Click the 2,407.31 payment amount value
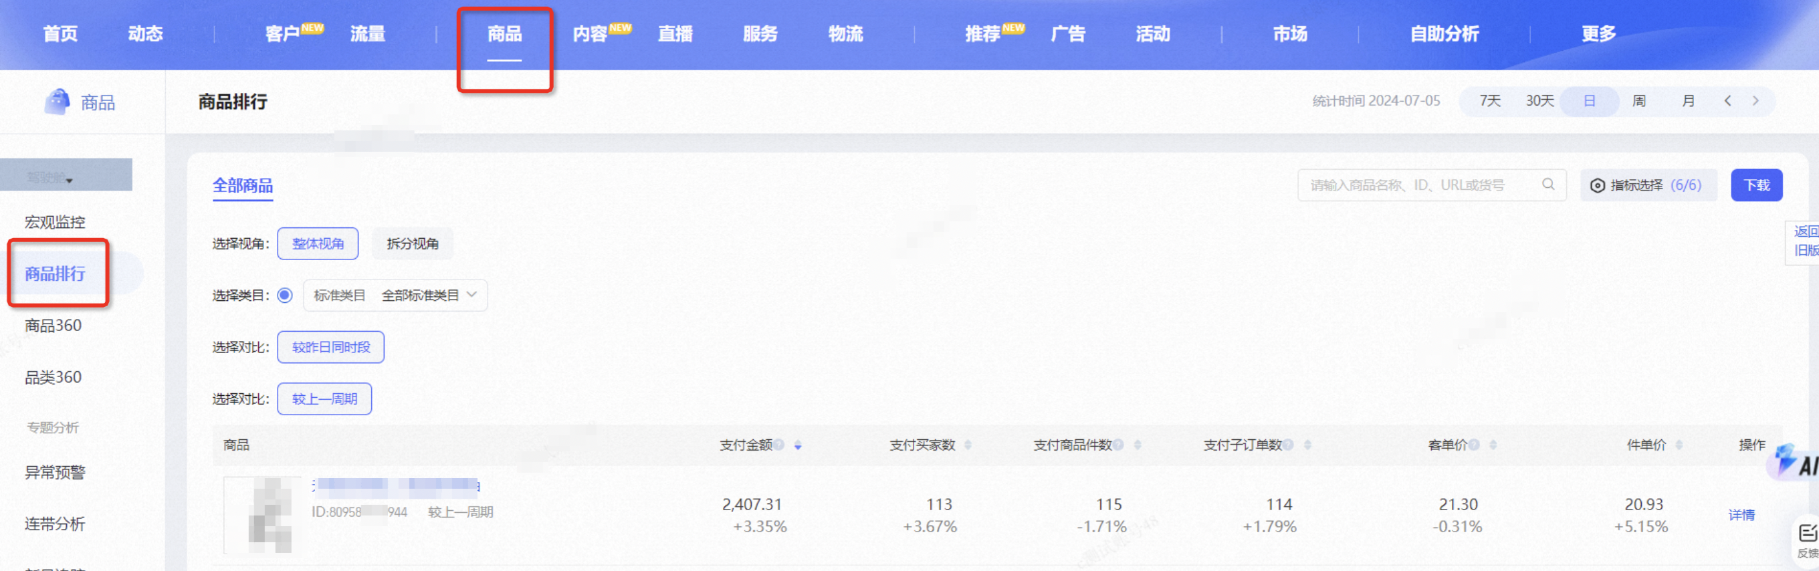The height and width of the screenshot is (571, 1819). [x=751, y=504]
